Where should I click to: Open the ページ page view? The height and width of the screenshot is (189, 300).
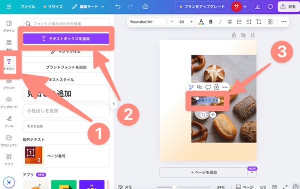(x=244, y=187)
